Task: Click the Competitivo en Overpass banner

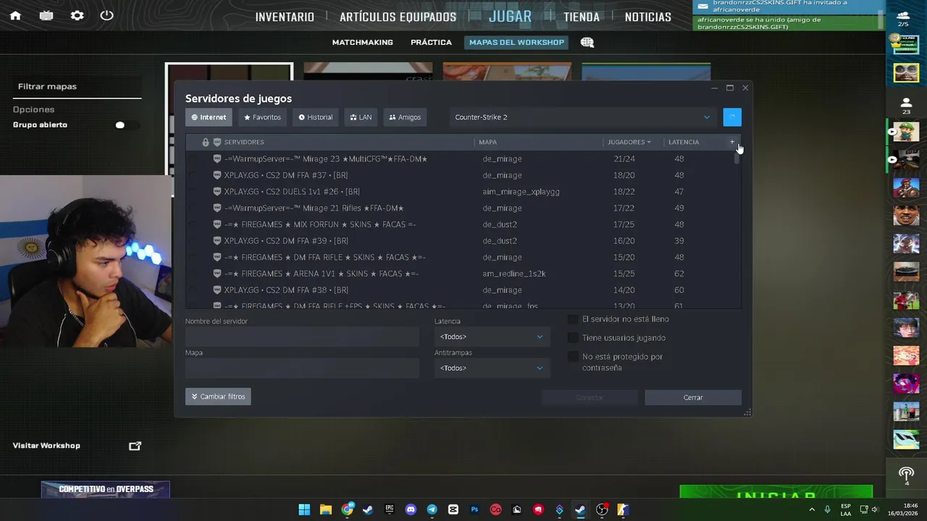Action: [105, 490]
